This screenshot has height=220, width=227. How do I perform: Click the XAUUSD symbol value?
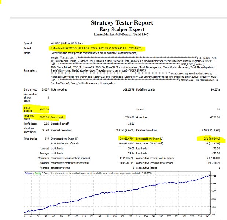click(x=66, y=43)
